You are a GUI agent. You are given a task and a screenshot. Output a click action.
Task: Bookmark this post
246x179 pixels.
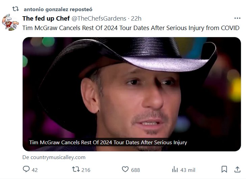pos(224,169)
